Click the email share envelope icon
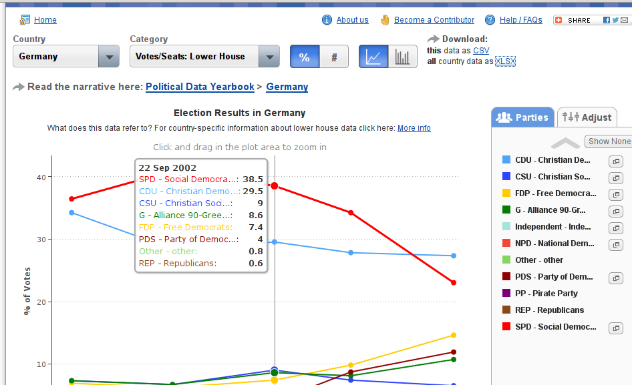 pyautogui.click(x=625, y=20)
